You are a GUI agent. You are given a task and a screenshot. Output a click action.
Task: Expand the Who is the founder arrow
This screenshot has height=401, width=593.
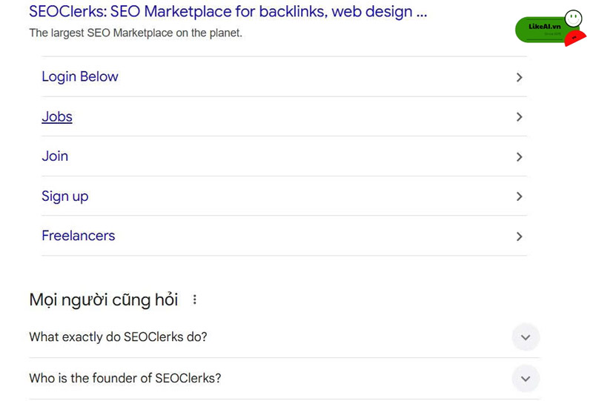pos(526,378)
